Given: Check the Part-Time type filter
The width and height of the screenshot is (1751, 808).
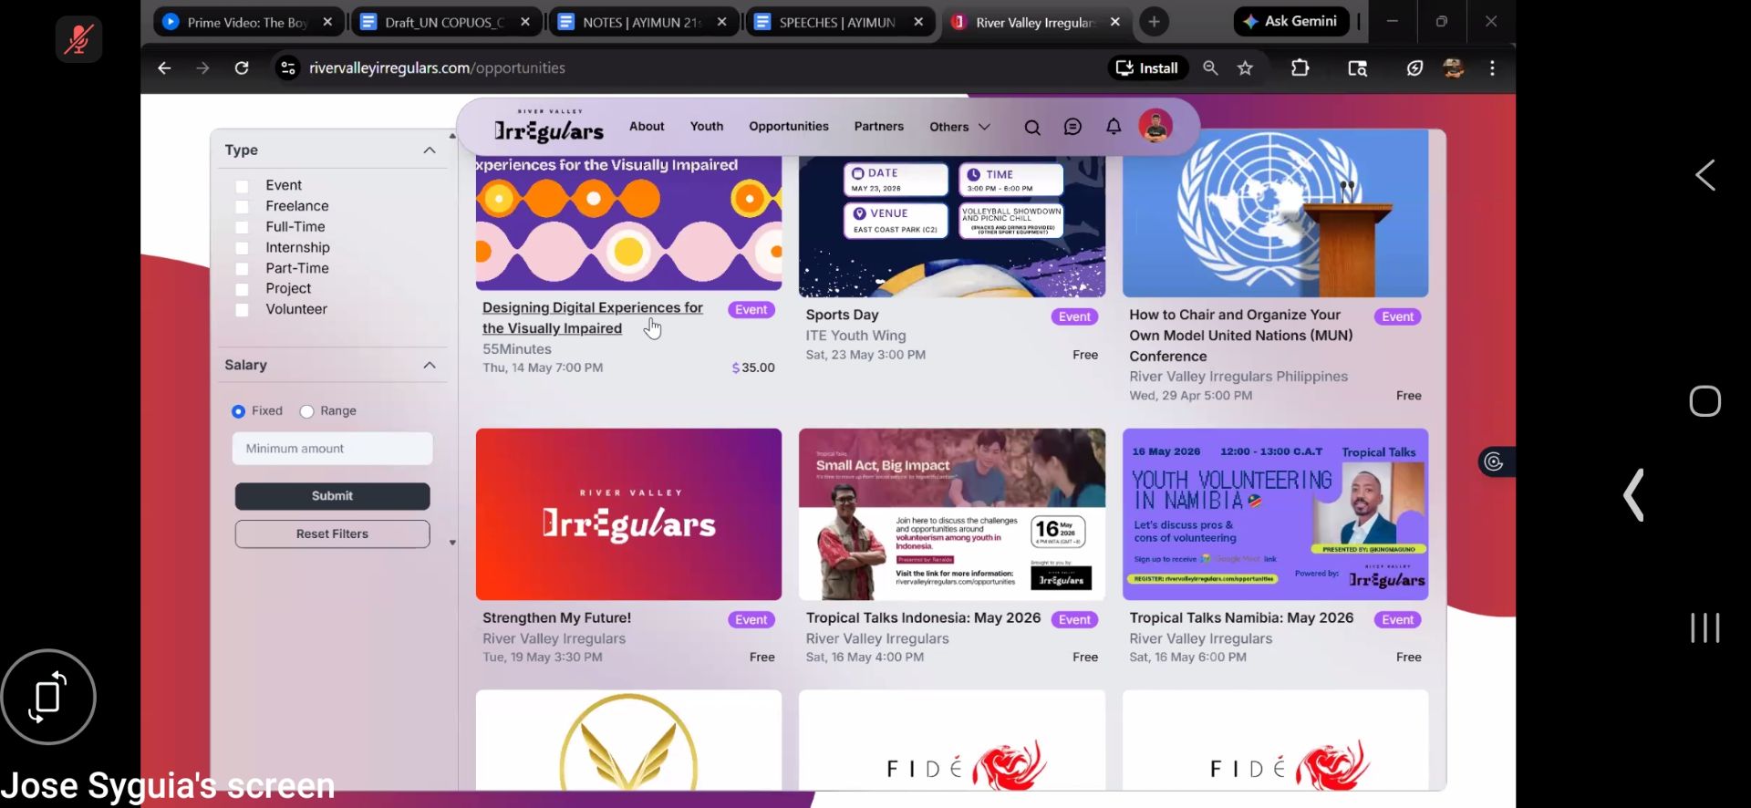Looking at the screenshot, I should [242, 269].
